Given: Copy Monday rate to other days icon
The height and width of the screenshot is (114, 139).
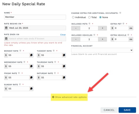Looking at the screenshot, I should [x=31, y=55].
